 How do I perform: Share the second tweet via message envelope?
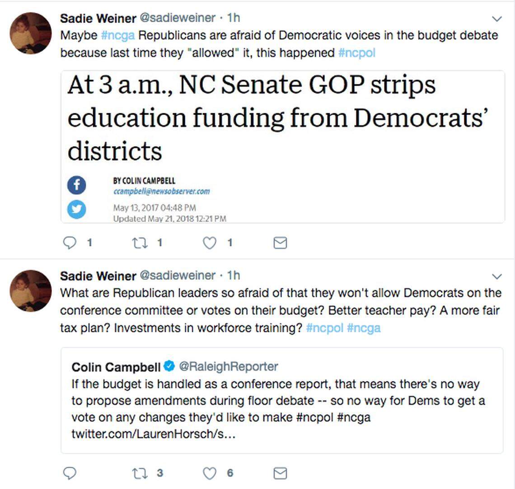280,473
